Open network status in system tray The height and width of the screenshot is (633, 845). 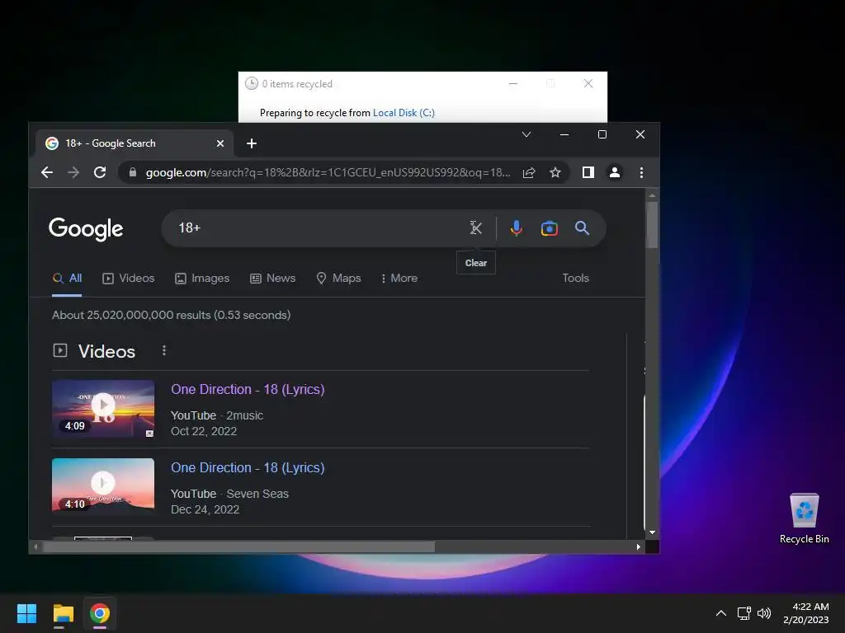point(744,613)
